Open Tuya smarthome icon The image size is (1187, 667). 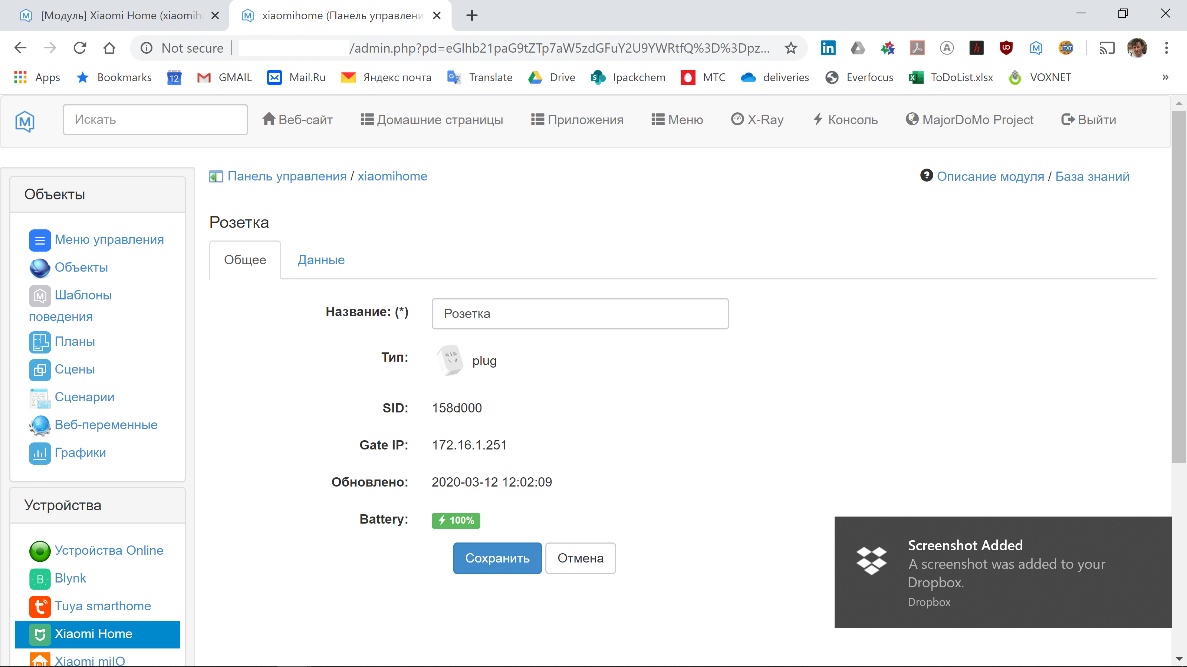(40, 606)
